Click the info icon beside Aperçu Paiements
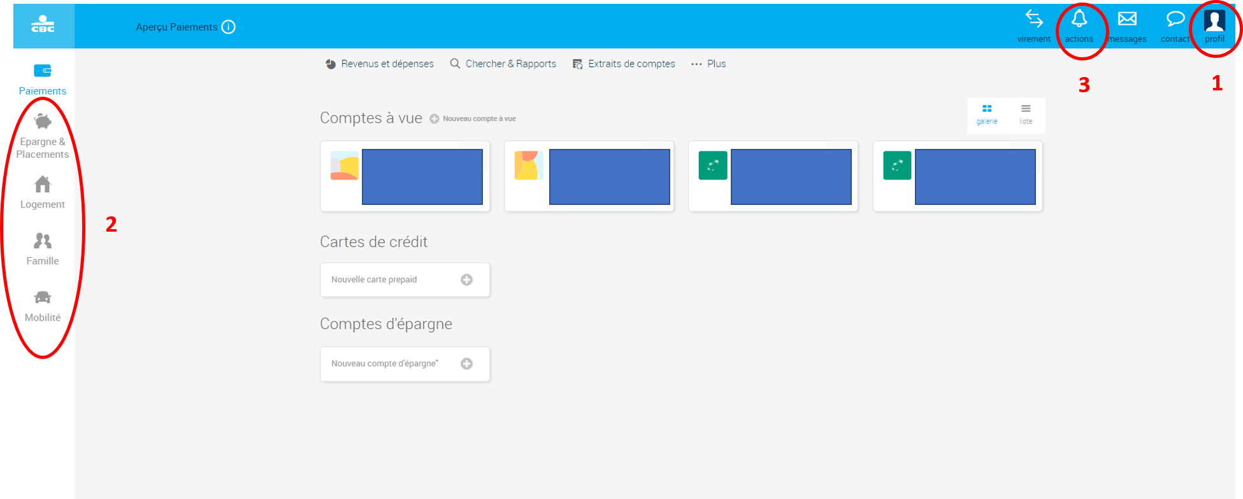Viewport: 1243px width, 499px height. 229,27
